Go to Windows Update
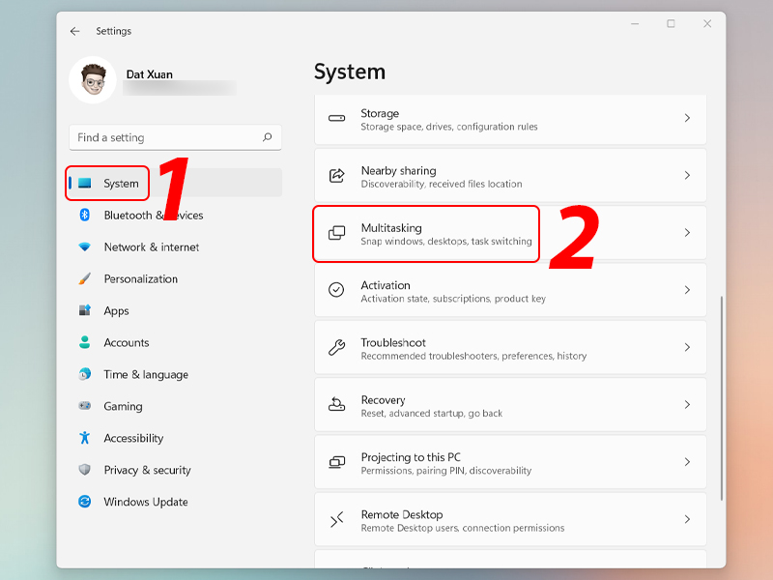 (175, 502)
